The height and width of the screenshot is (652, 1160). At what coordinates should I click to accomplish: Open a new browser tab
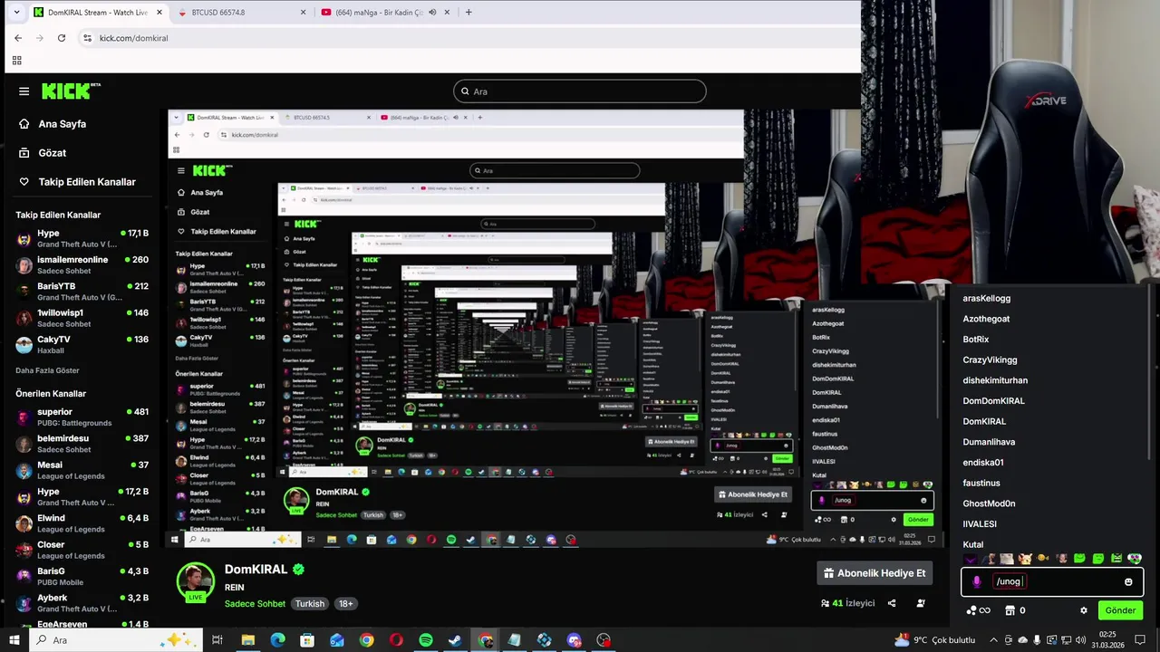pos(469,13)
